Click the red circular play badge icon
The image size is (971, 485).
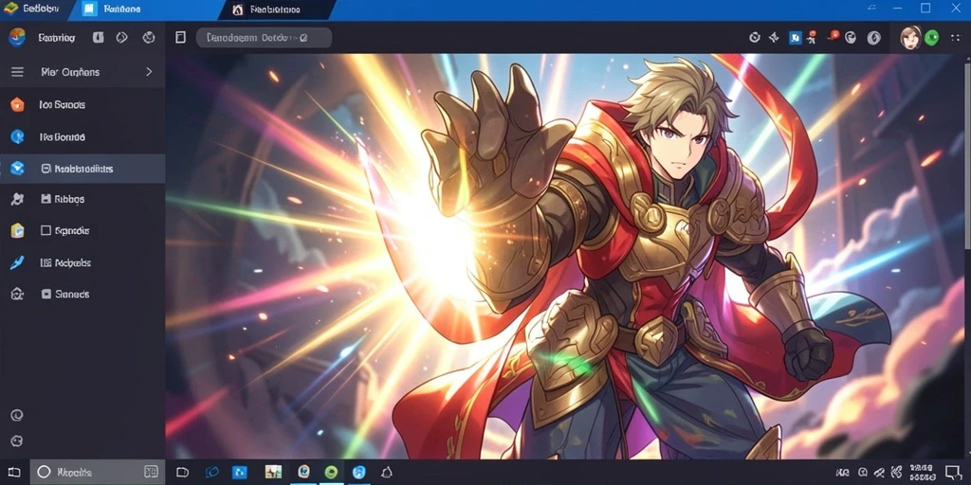pyautogui.click(x=834, y=36)
